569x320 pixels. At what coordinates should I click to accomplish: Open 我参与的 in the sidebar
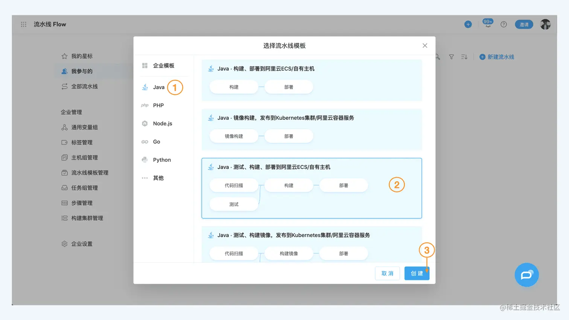82,71
